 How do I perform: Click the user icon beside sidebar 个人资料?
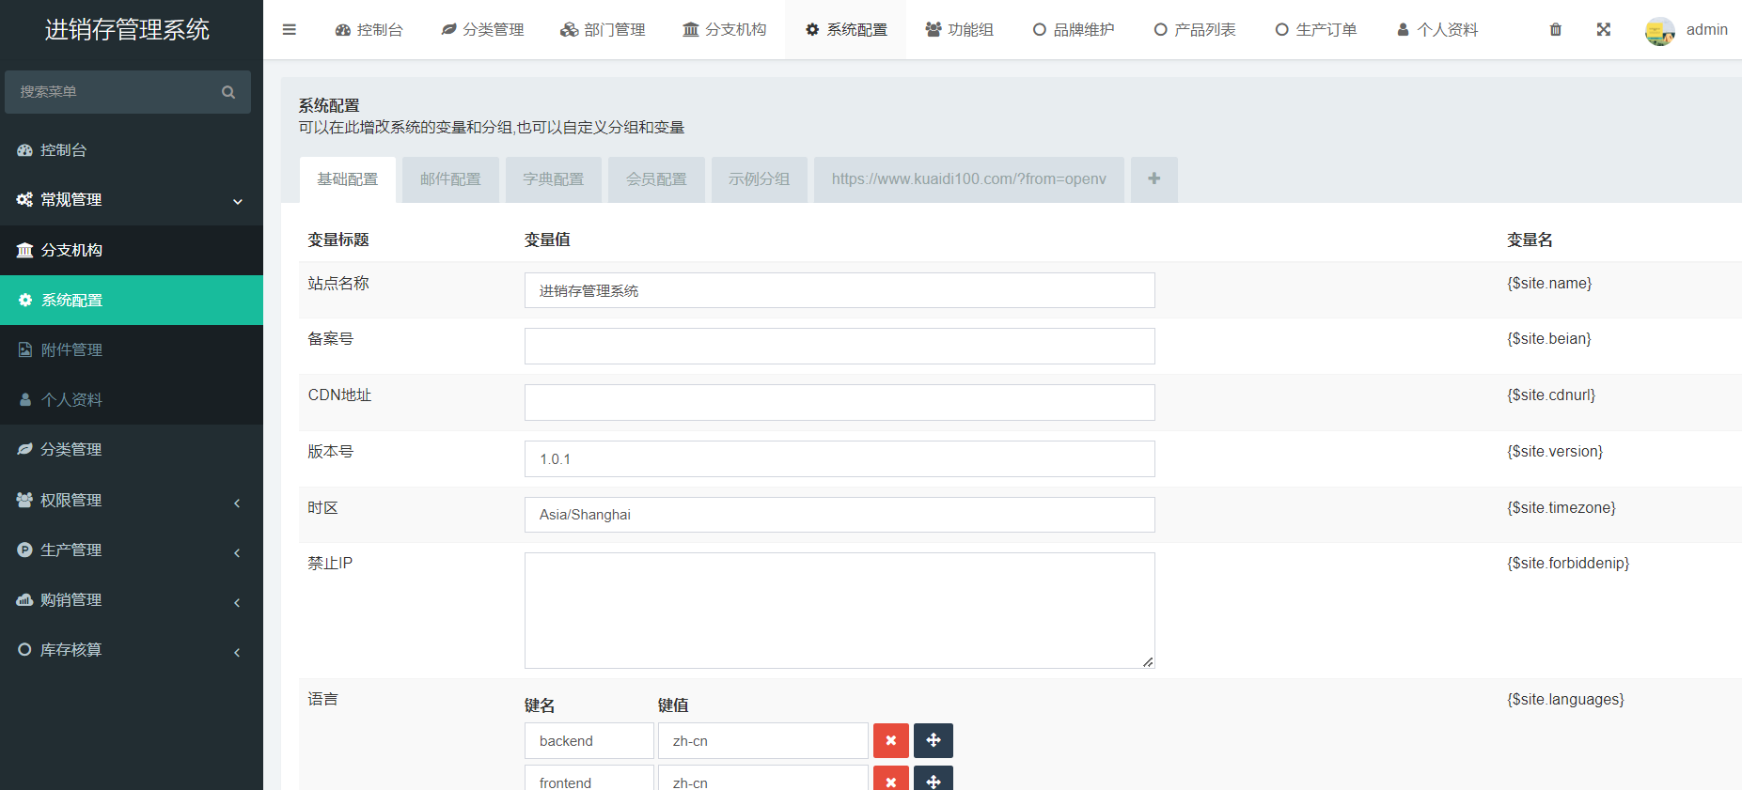coord(25,399)
